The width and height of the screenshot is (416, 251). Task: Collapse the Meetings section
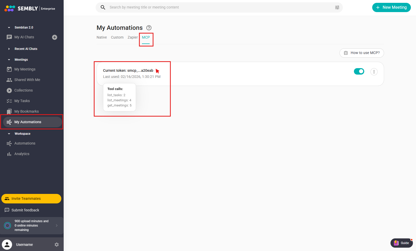point(9,60)
